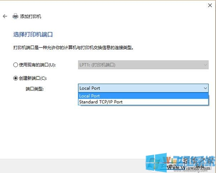Click the printer port description sentence
Image resolution: width=216 pixels, height=173 pixels.
(x=74, y=48)
